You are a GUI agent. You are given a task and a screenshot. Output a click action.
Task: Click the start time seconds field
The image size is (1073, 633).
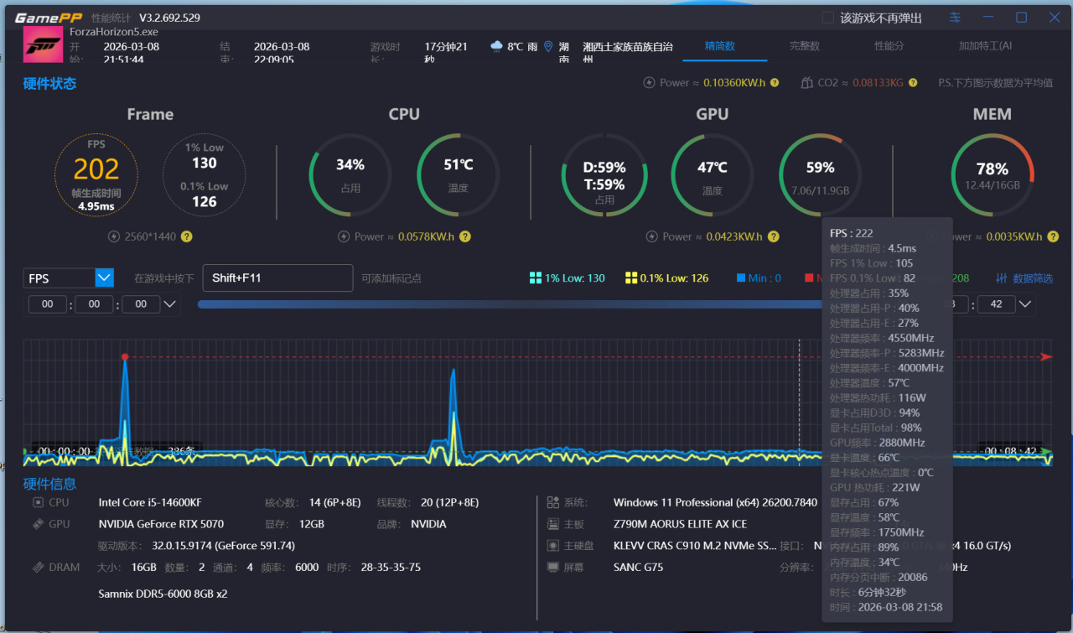pyautogui.click(x=142, y=304)
